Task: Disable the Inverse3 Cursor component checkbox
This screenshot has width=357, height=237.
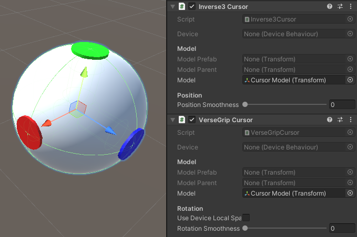Action: (x=192, y=7)
